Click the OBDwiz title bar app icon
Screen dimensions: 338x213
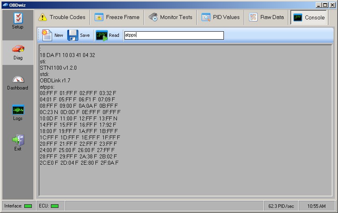coord(6,5)
